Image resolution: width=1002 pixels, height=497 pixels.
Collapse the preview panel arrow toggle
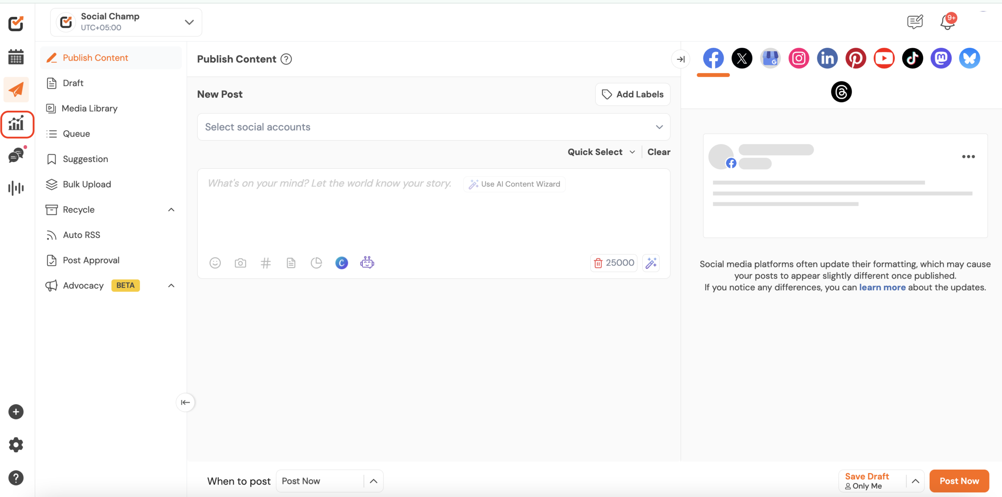[681, 59]
